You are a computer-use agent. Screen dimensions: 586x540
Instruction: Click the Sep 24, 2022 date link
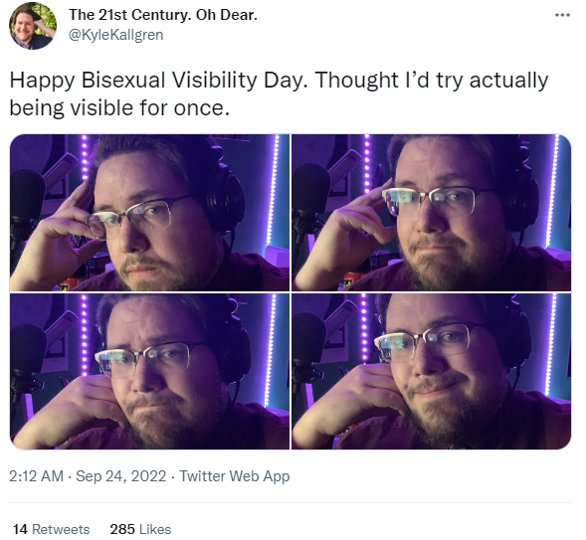pyautogui.click(x=121, y=476)
